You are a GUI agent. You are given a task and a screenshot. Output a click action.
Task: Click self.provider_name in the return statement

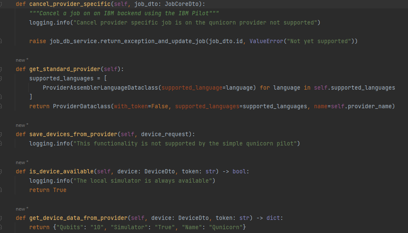tap(361, 107)
